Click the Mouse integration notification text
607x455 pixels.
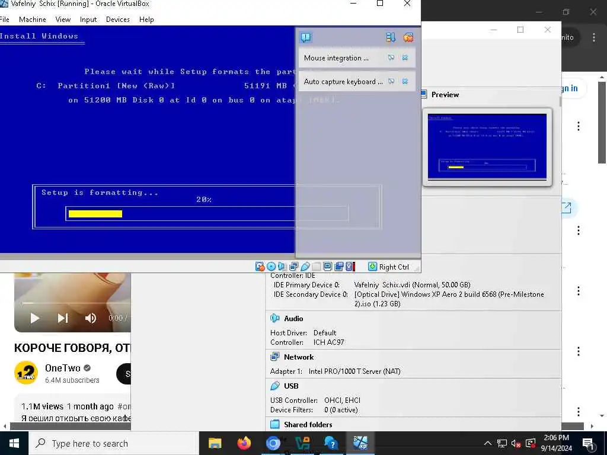tap(336, 58)
